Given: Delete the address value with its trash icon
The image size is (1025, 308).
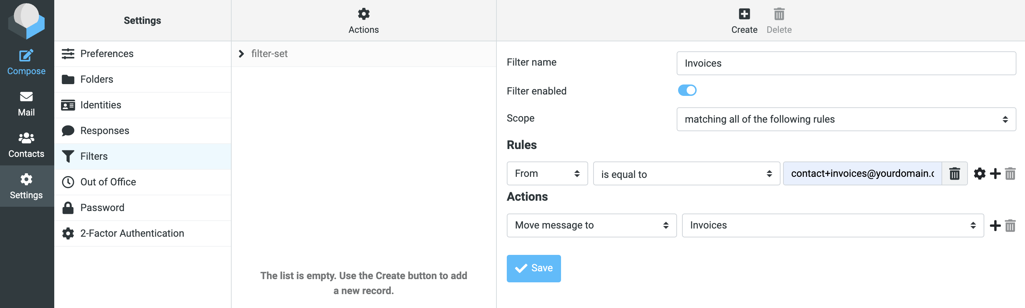Looking at the screenshot, I should [954, 174].
